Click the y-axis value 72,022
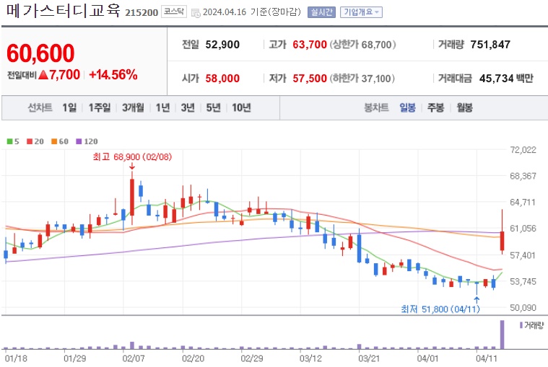The width and height of the screenshot is (548, 367). (523, 150)
